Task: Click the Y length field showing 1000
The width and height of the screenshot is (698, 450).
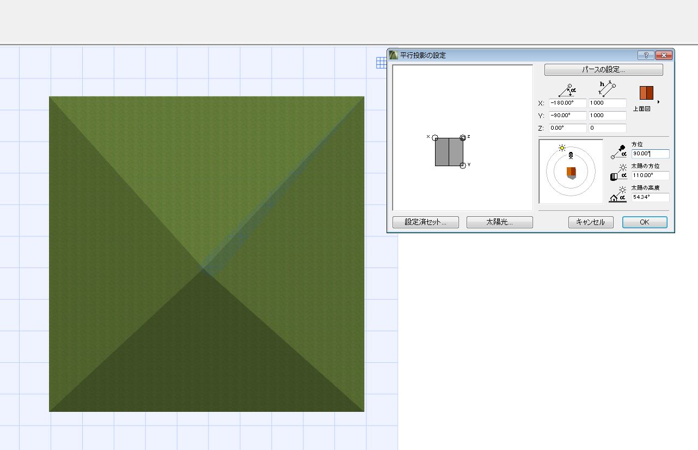Action: coord(607,115)
